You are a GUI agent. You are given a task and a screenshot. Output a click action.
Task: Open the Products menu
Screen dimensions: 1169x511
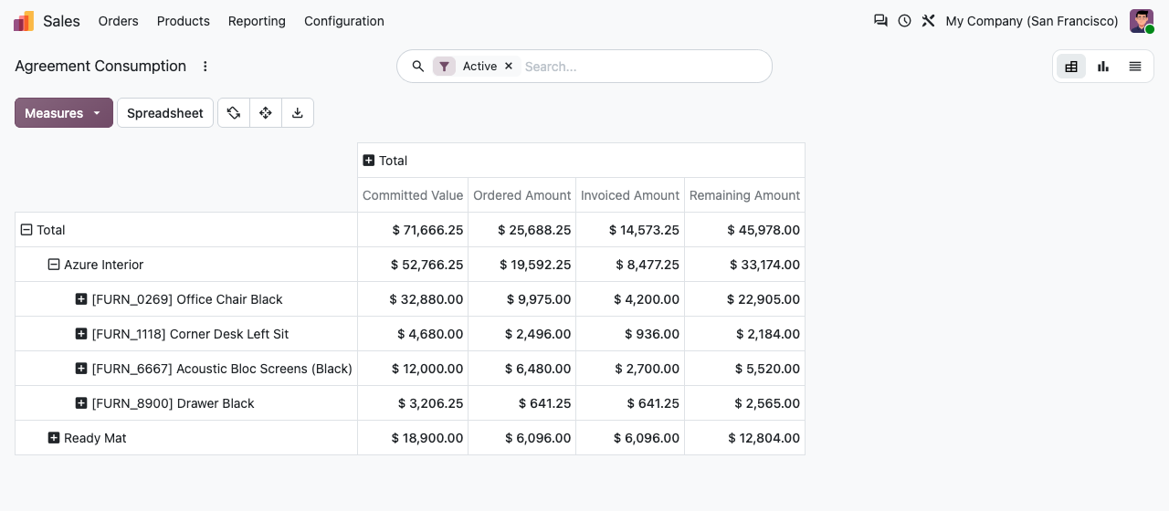click(184, 21)
